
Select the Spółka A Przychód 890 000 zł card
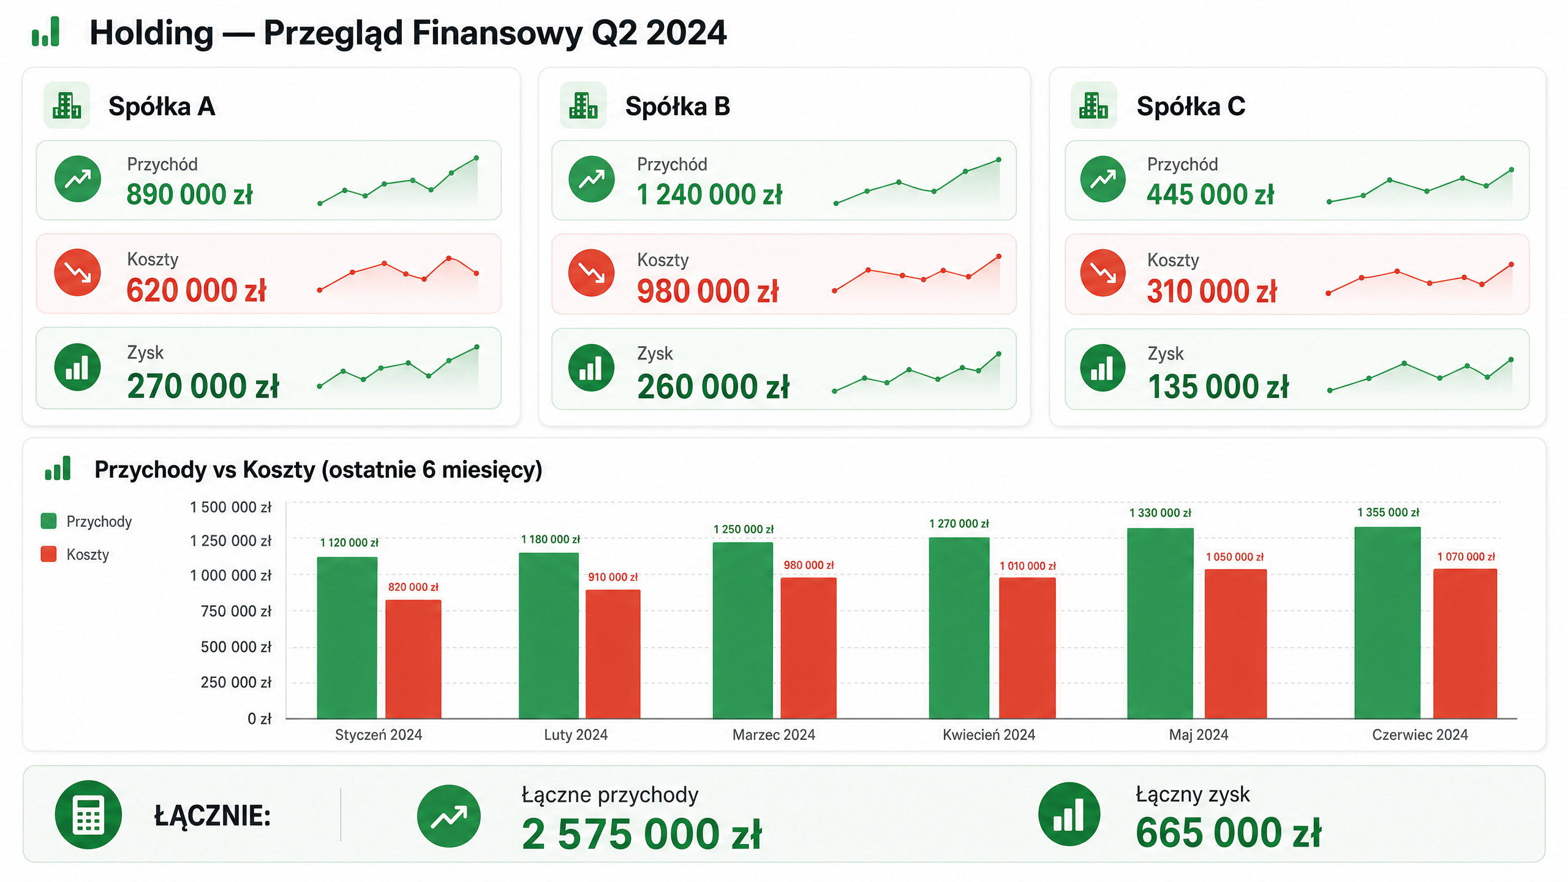tap(269, 180)
